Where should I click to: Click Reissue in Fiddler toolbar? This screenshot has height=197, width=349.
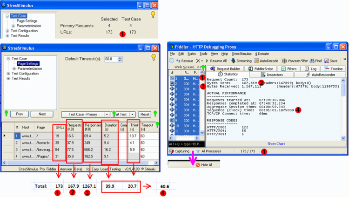185,61
